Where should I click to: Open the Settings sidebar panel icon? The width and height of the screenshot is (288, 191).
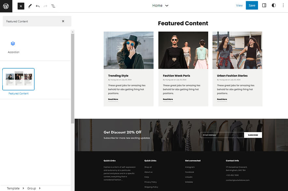264,5
